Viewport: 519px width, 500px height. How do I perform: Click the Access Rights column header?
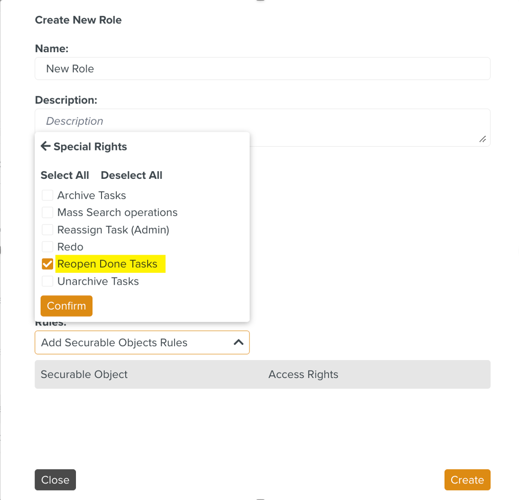[x=303, y=374]
